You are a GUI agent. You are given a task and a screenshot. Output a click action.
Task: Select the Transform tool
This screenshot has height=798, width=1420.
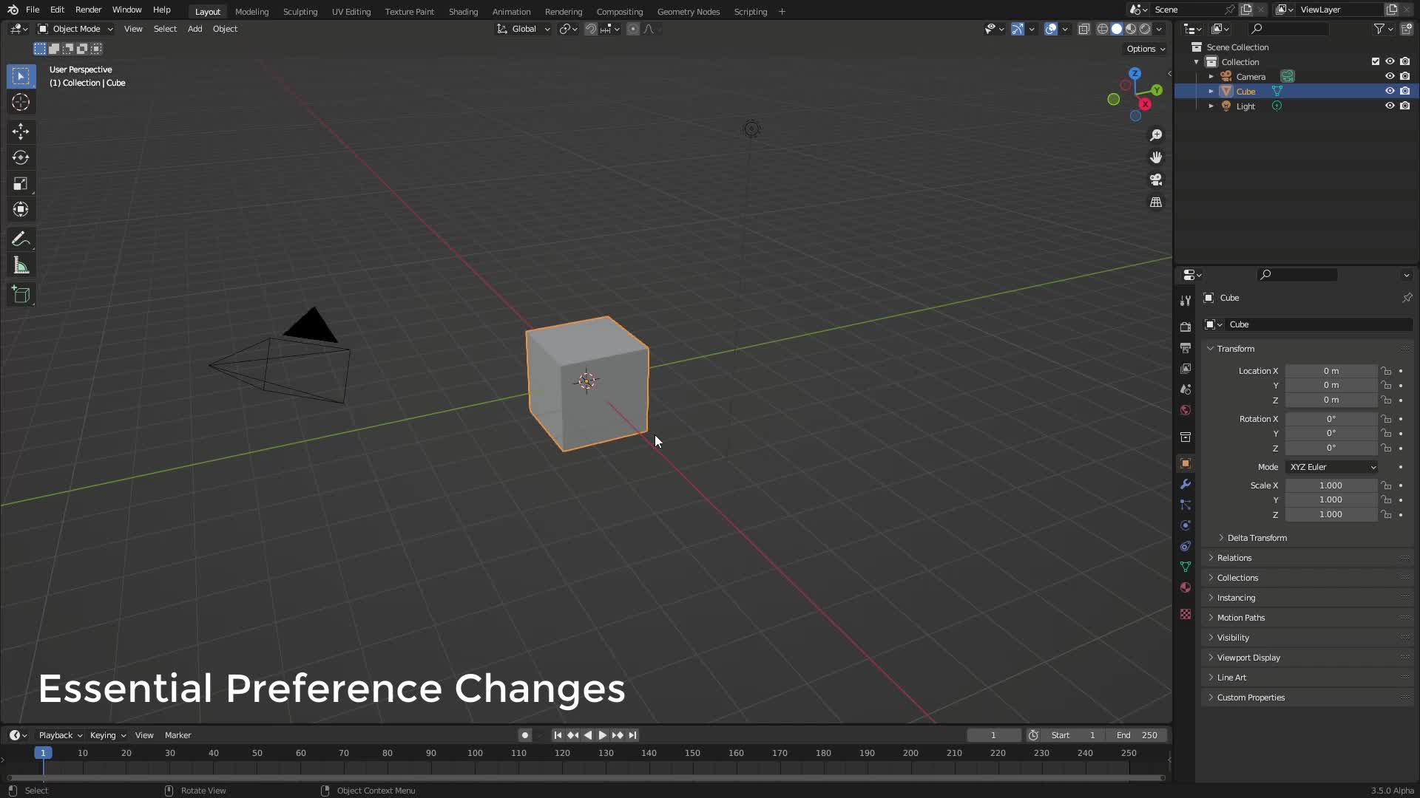point(21,209)
